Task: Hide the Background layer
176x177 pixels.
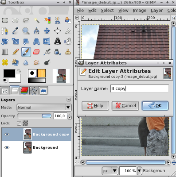Action: 7,147
